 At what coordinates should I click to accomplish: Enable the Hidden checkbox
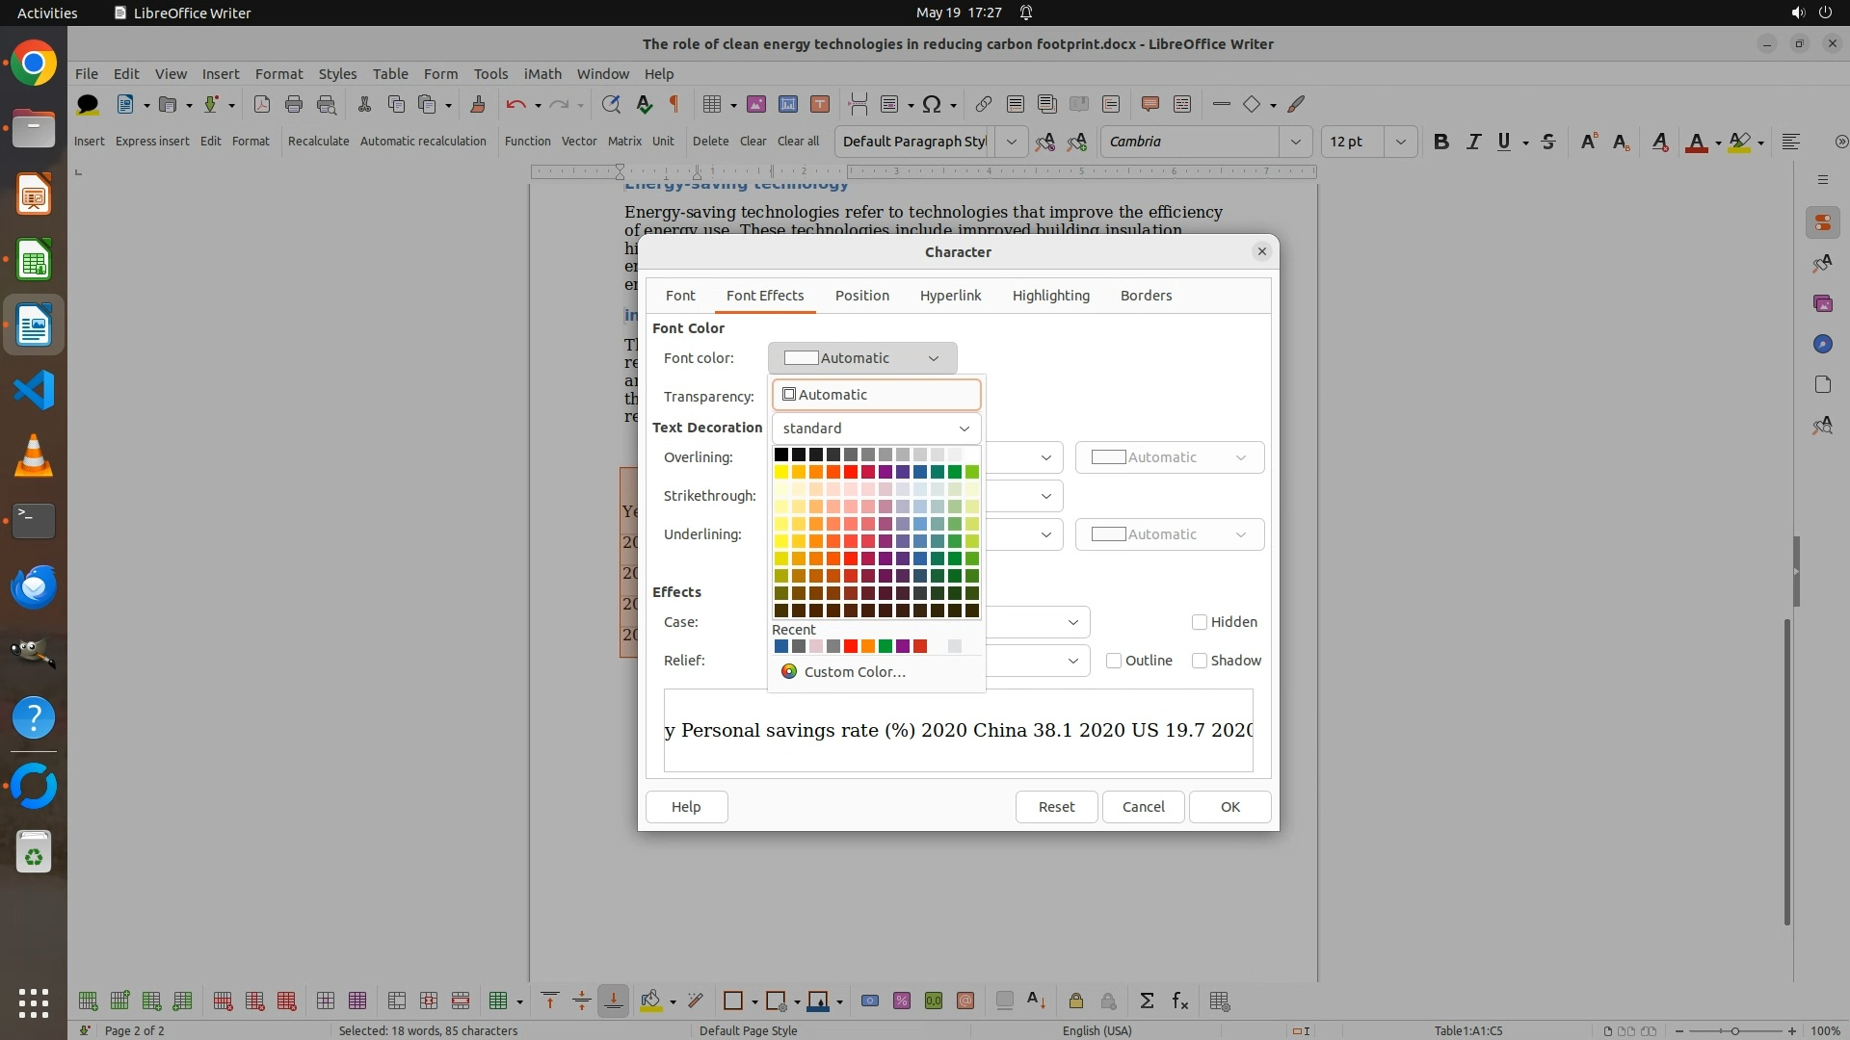[x=1200, y=622]
